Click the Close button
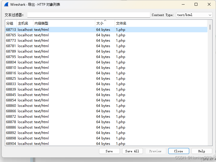216x162 pixels. coord(179,151)
